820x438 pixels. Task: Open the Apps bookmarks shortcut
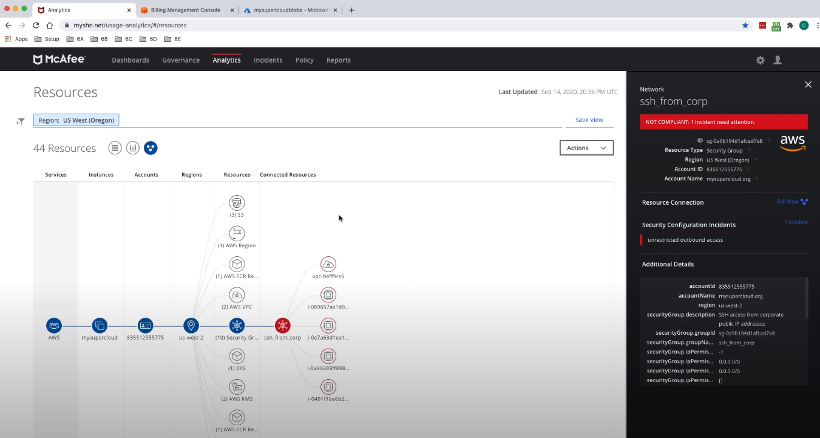(x=16, y=39)
